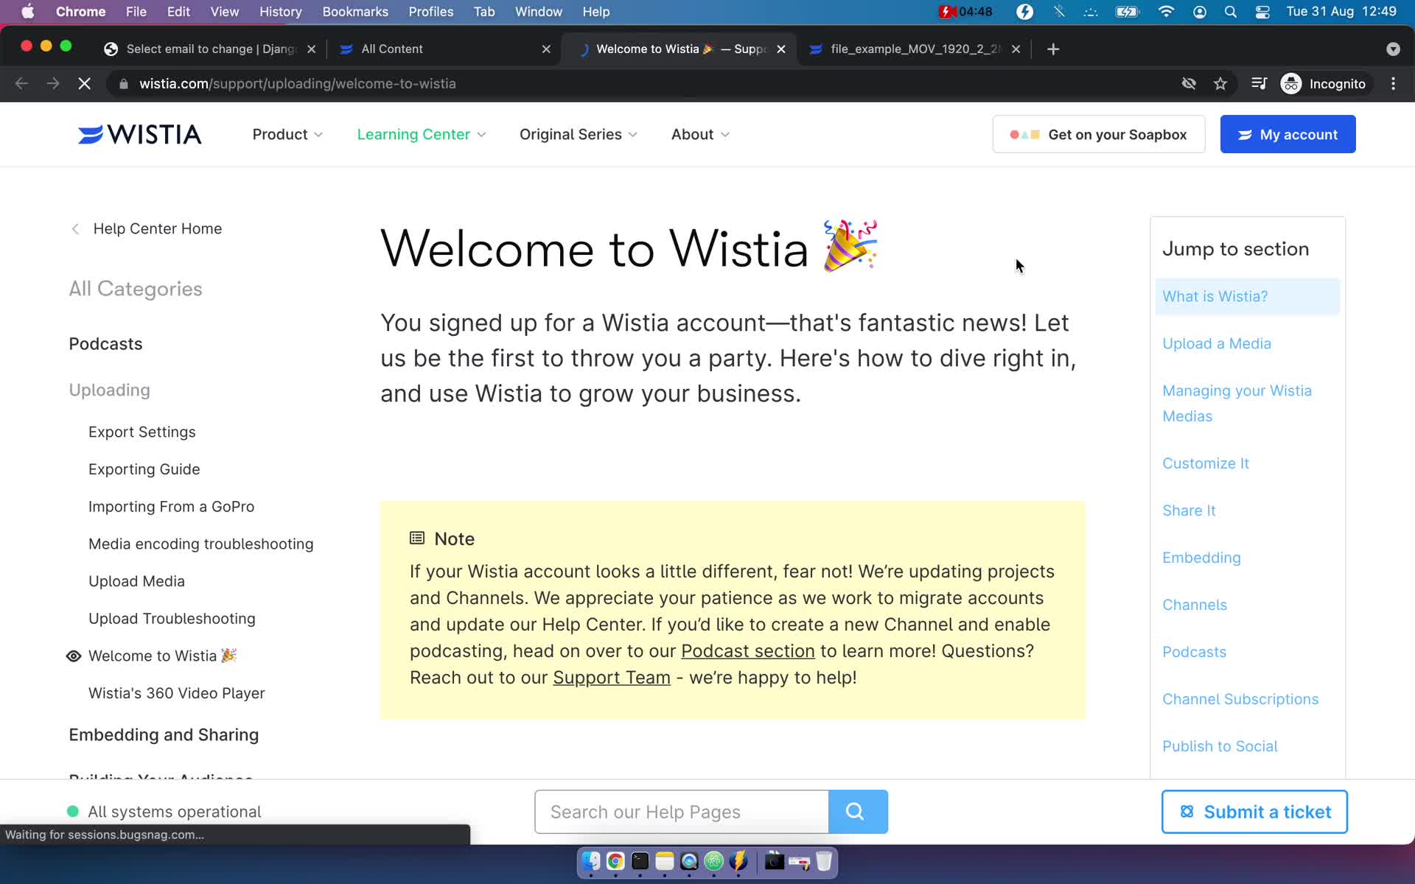Viewport: 1415px width, 884px height.
Task: Click the search magnifier button in the help bar
Action: pyautogui.click(x=858, y=812)
